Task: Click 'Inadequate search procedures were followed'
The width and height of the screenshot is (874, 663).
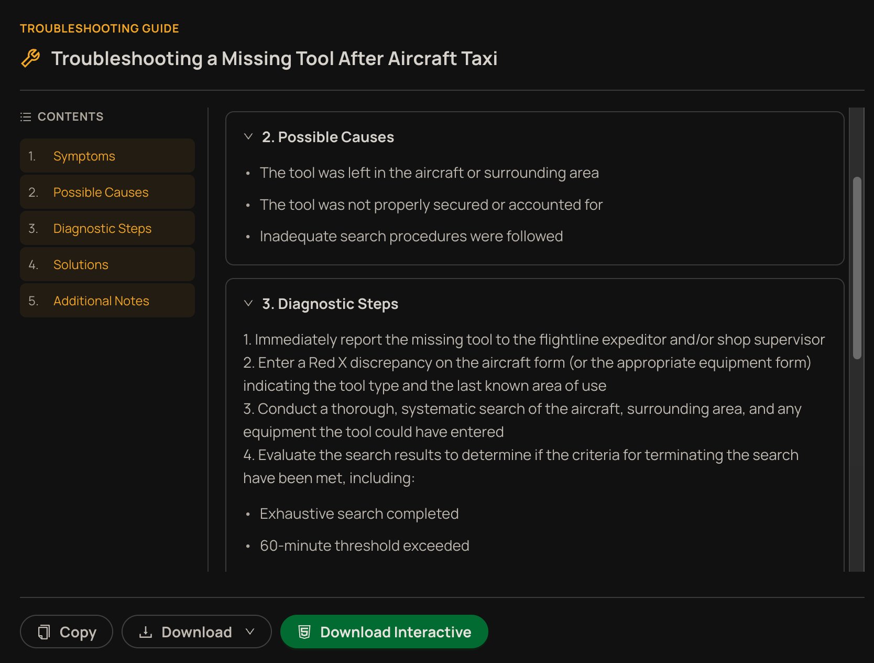Action: click(411, 236)
